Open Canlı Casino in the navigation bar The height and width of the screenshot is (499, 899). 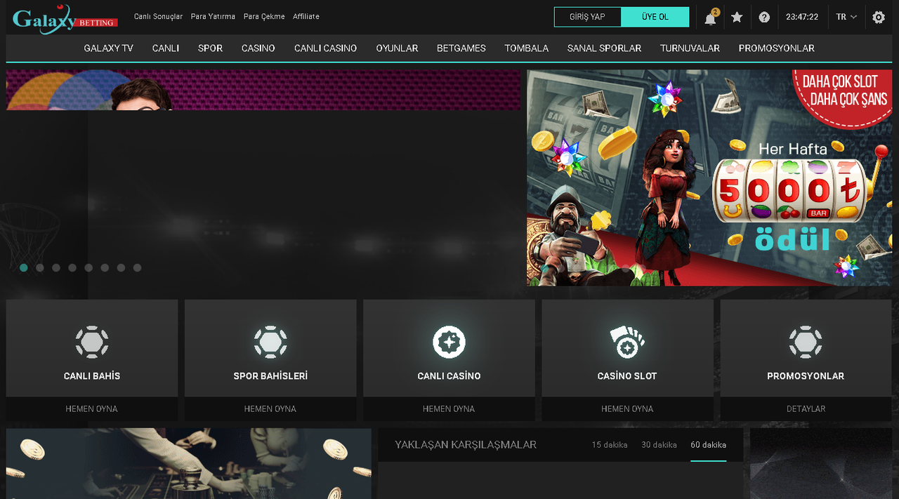tap(325, 48)
